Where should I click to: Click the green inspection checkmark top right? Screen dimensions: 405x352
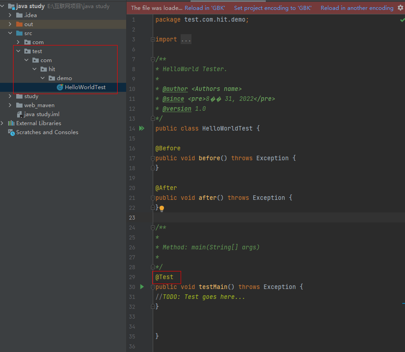402,19
